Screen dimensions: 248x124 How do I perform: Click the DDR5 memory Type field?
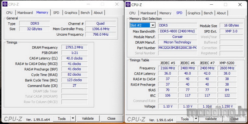pyautogui.click(x=35, y=24)
